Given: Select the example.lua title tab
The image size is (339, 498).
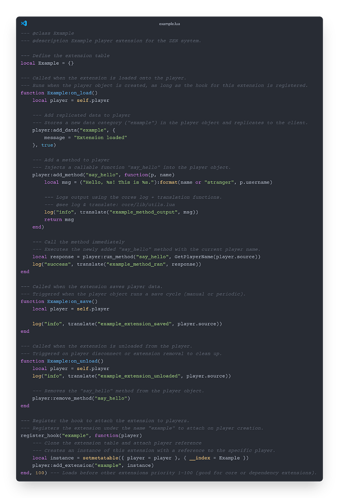Looking at the screenshot, I should tap(169, 23).
